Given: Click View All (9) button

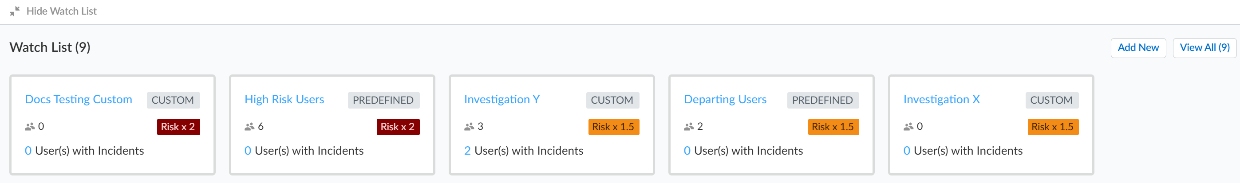Looking at the screenshot, I should pos(1204,48).
